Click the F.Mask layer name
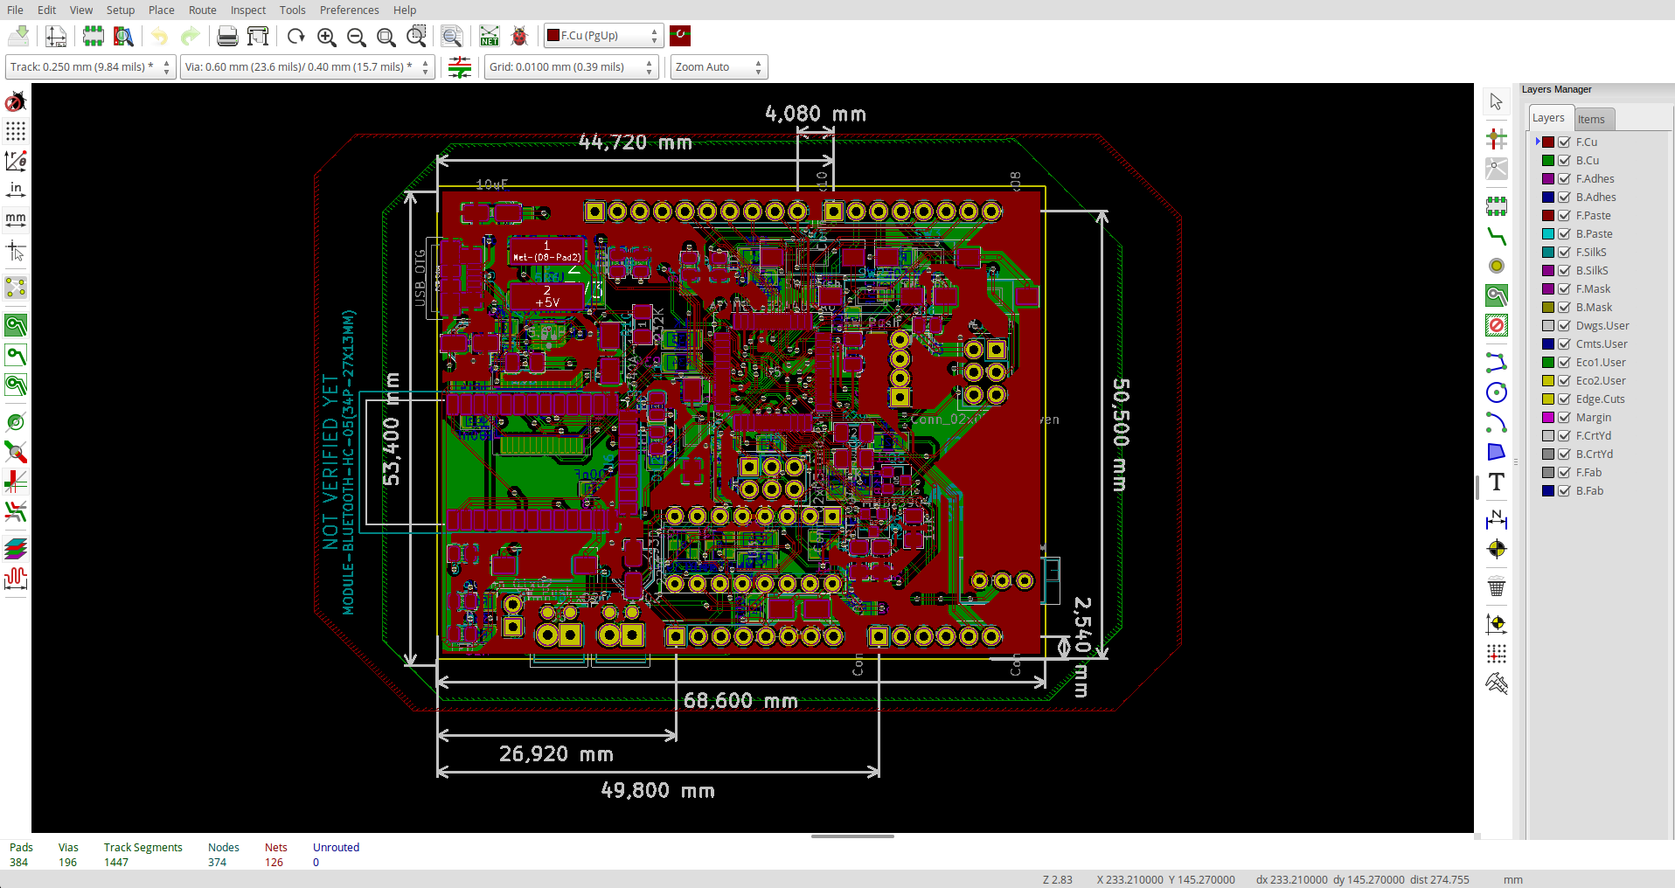This screenshot has height=888, width=1675. [x=1593, y=288]
